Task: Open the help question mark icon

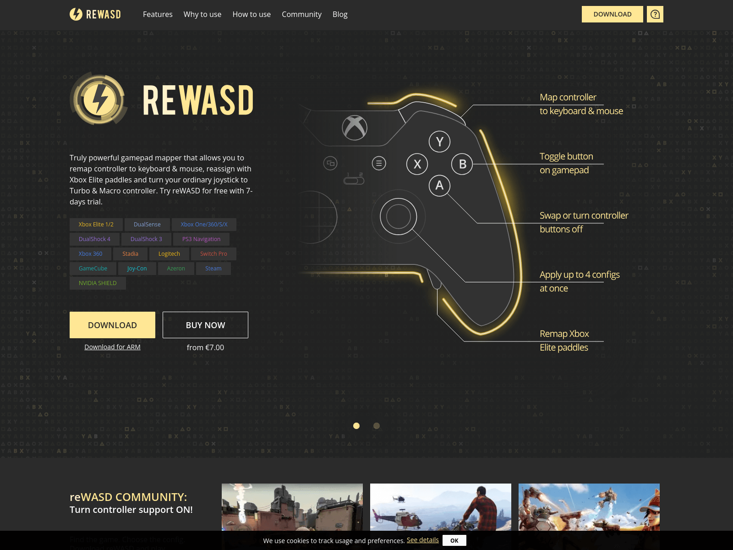Action: (655, 14)
